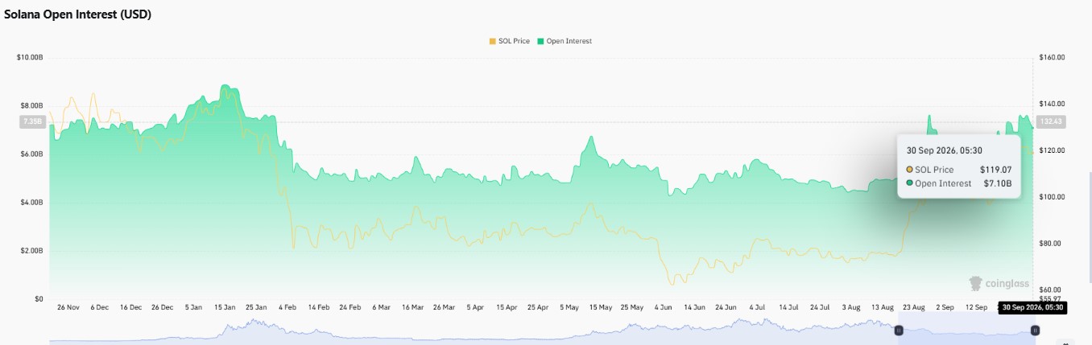Click the $160.00 right axis label
Image resolution: width=1092 pixels, height=345 pixels.
tap(1053, 58)
